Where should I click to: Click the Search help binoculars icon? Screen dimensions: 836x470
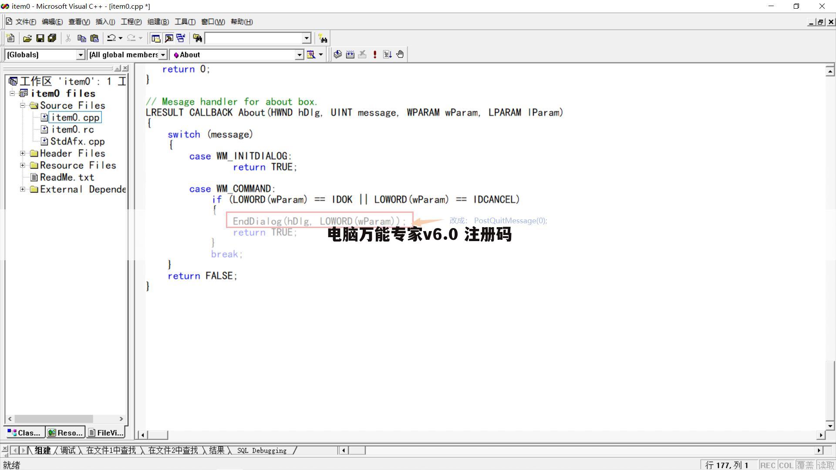[x=323, y=38]
